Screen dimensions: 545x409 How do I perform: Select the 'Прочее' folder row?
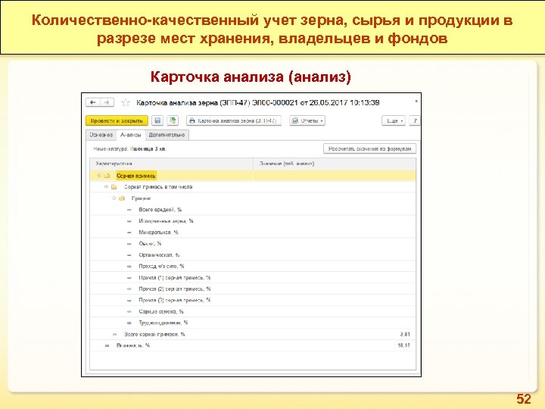(253, 198)
